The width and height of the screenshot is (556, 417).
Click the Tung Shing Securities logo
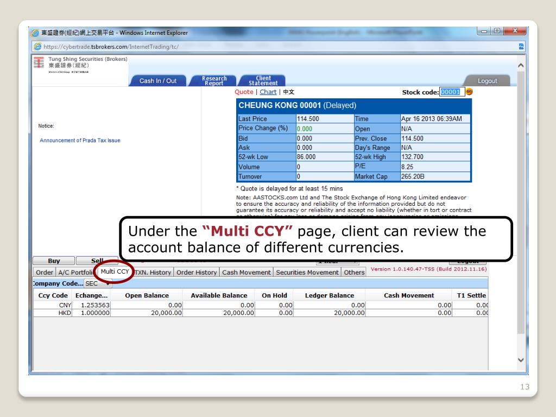click(39, 62)
